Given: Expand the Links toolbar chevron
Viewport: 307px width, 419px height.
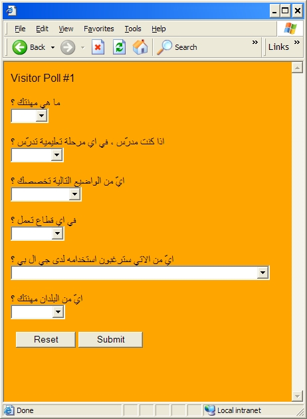Looking at the screenshot, I should (297, 42).
